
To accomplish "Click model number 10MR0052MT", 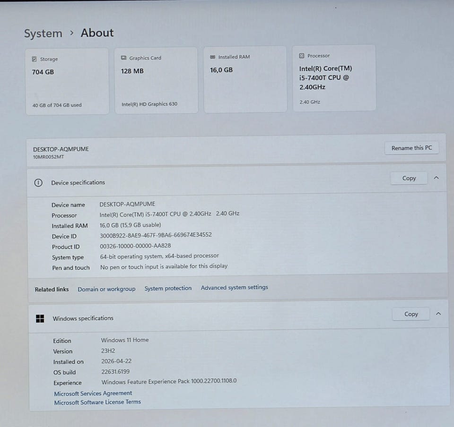I will click(48, 157).
